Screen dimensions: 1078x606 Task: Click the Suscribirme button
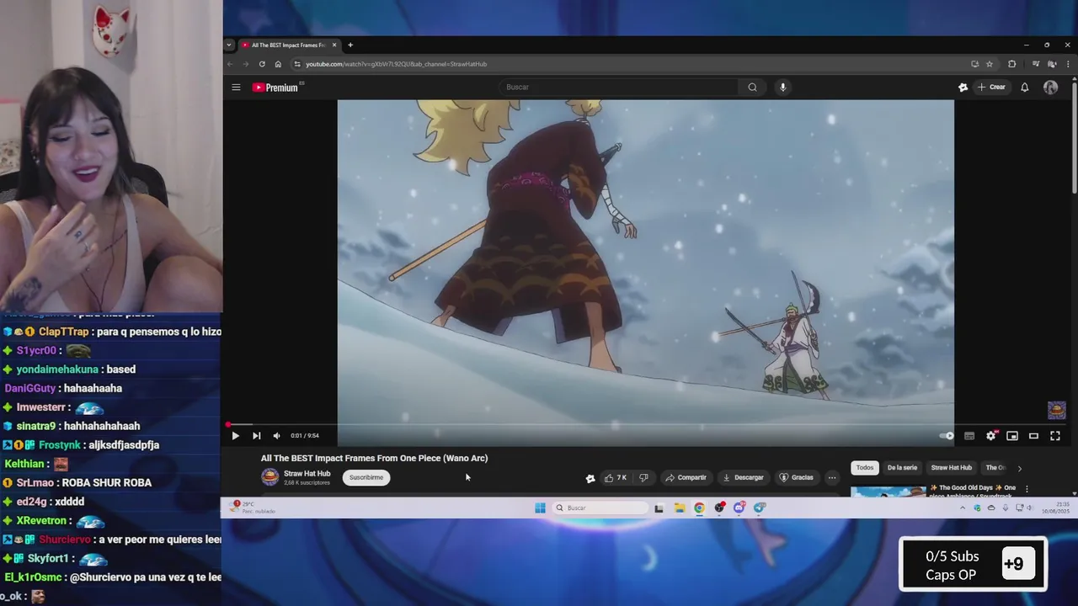tap(366, 477)
